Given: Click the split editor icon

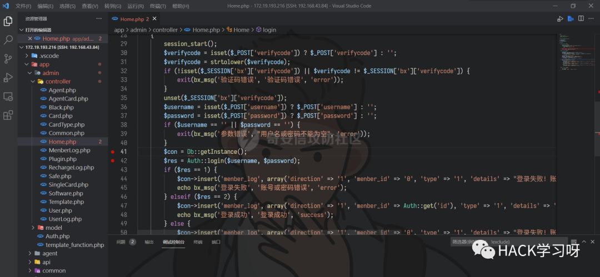Looking at the screenshot, I should point(581,19).
